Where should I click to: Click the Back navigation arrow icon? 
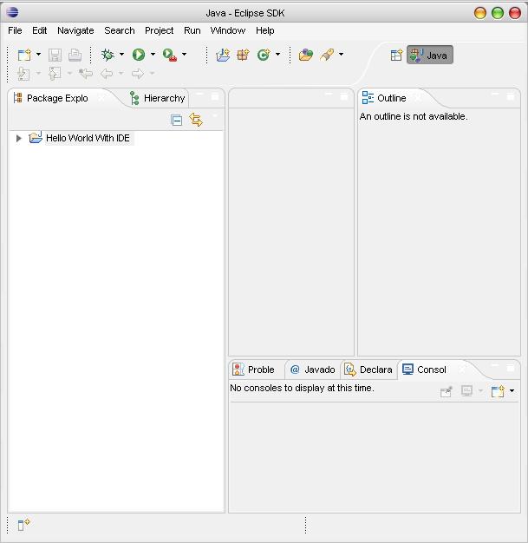pos(107,74)
